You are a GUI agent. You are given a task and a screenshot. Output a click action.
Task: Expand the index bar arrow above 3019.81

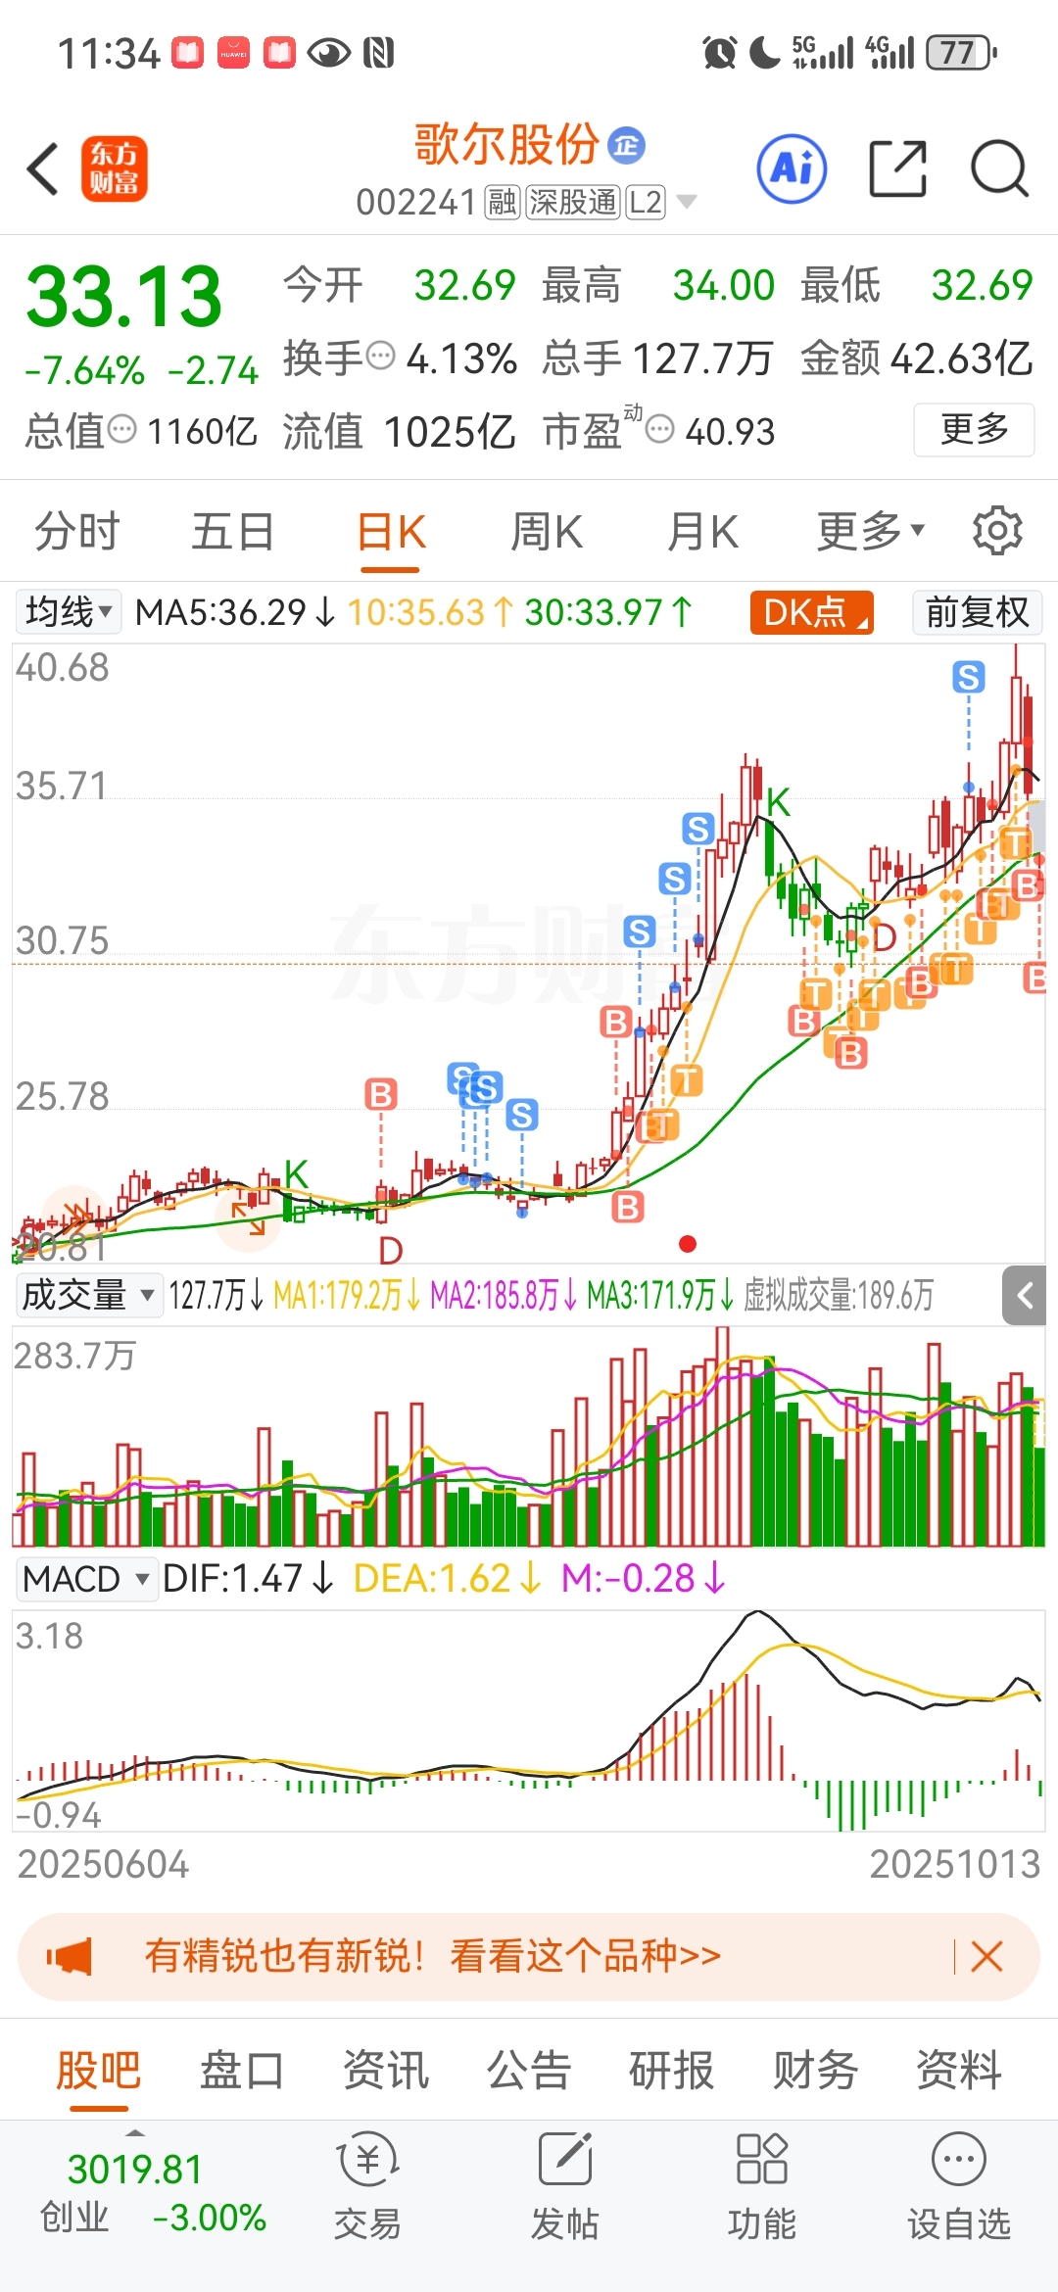click(x=135, y=2131)
